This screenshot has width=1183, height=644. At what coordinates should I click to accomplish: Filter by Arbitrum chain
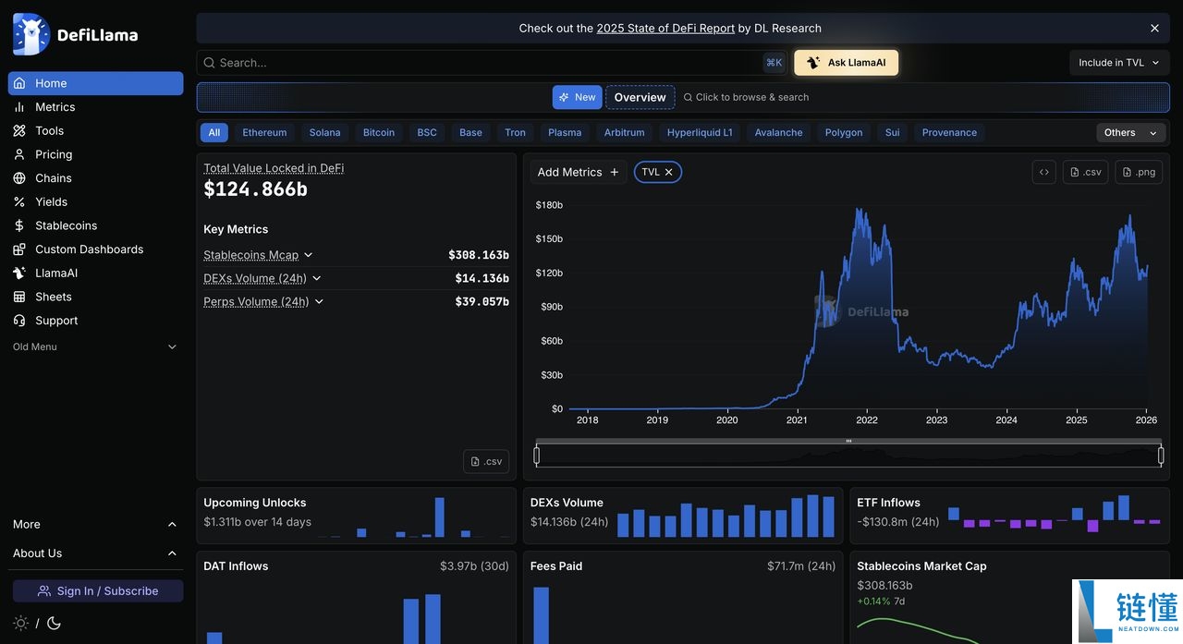pyautogui.click(x=624, y=133)
